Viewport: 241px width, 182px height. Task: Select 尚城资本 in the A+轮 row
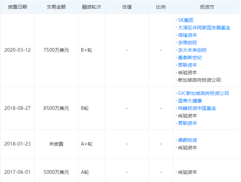pos(187,148)
